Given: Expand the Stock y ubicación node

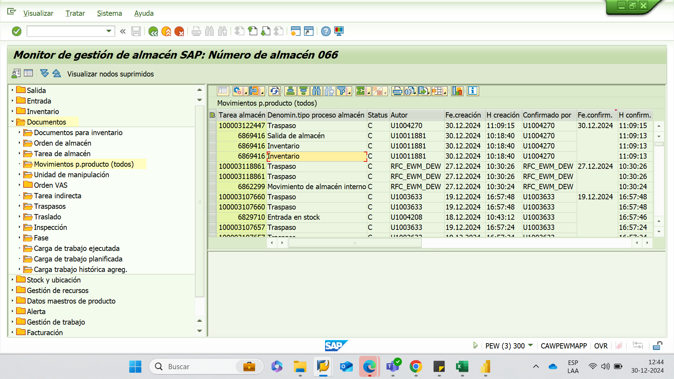Looking at the screenshot, I should (12, 280).
